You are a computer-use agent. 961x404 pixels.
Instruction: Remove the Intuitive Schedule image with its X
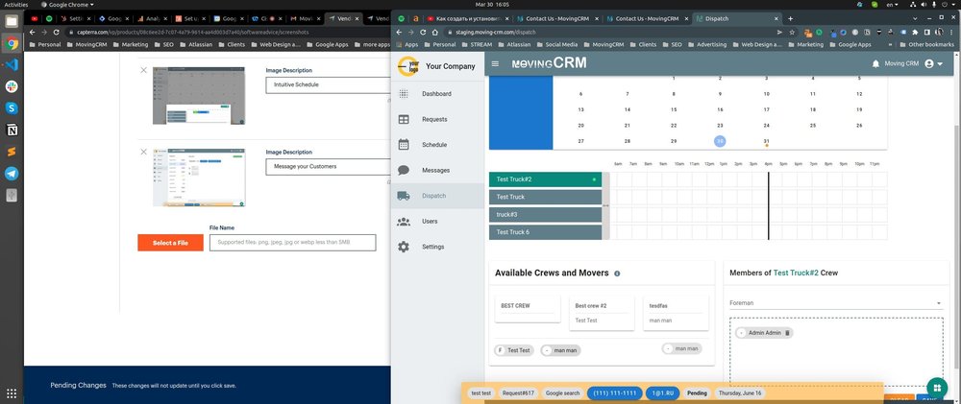click(143, 70)
